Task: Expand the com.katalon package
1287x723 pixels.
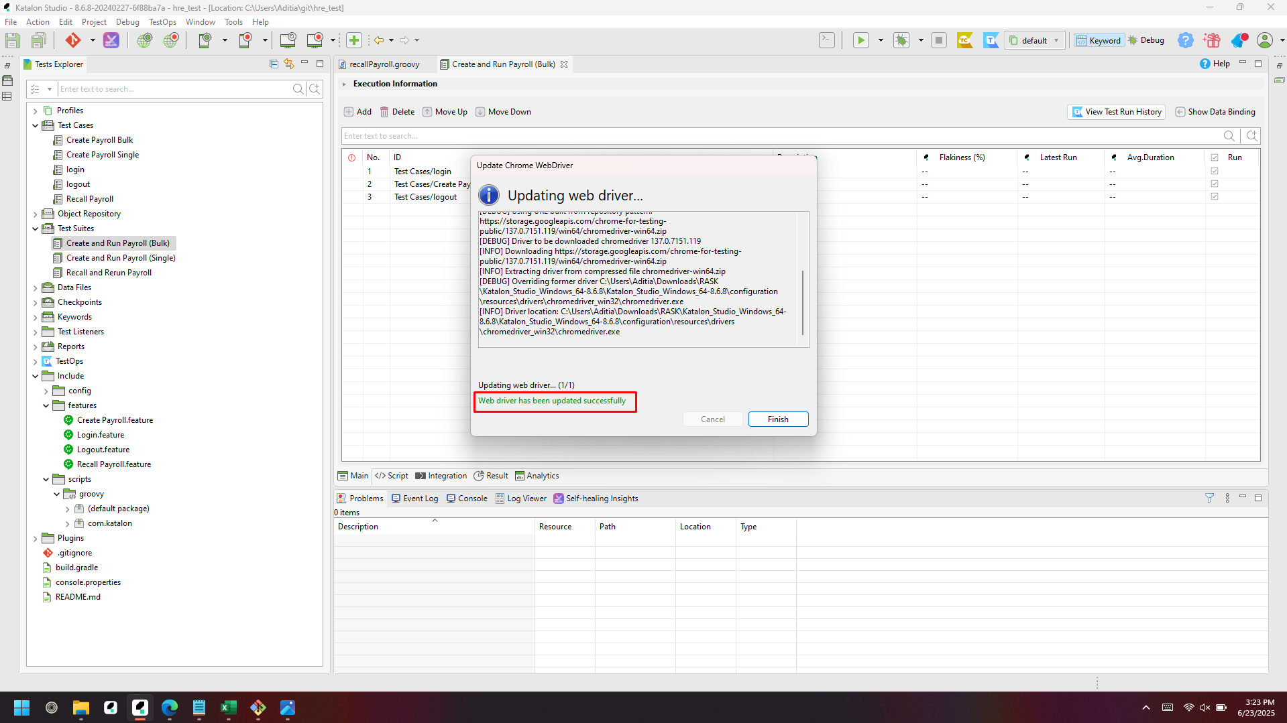Action: [67, 523]
